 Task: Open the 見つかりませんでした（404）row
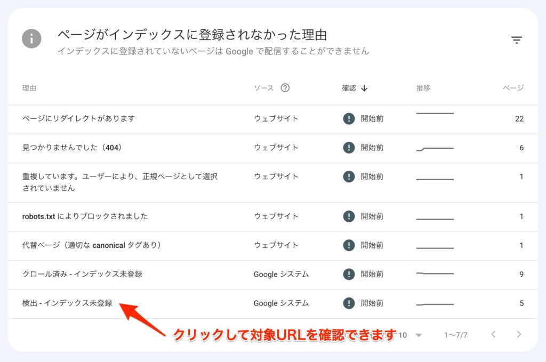pos(72,148)
